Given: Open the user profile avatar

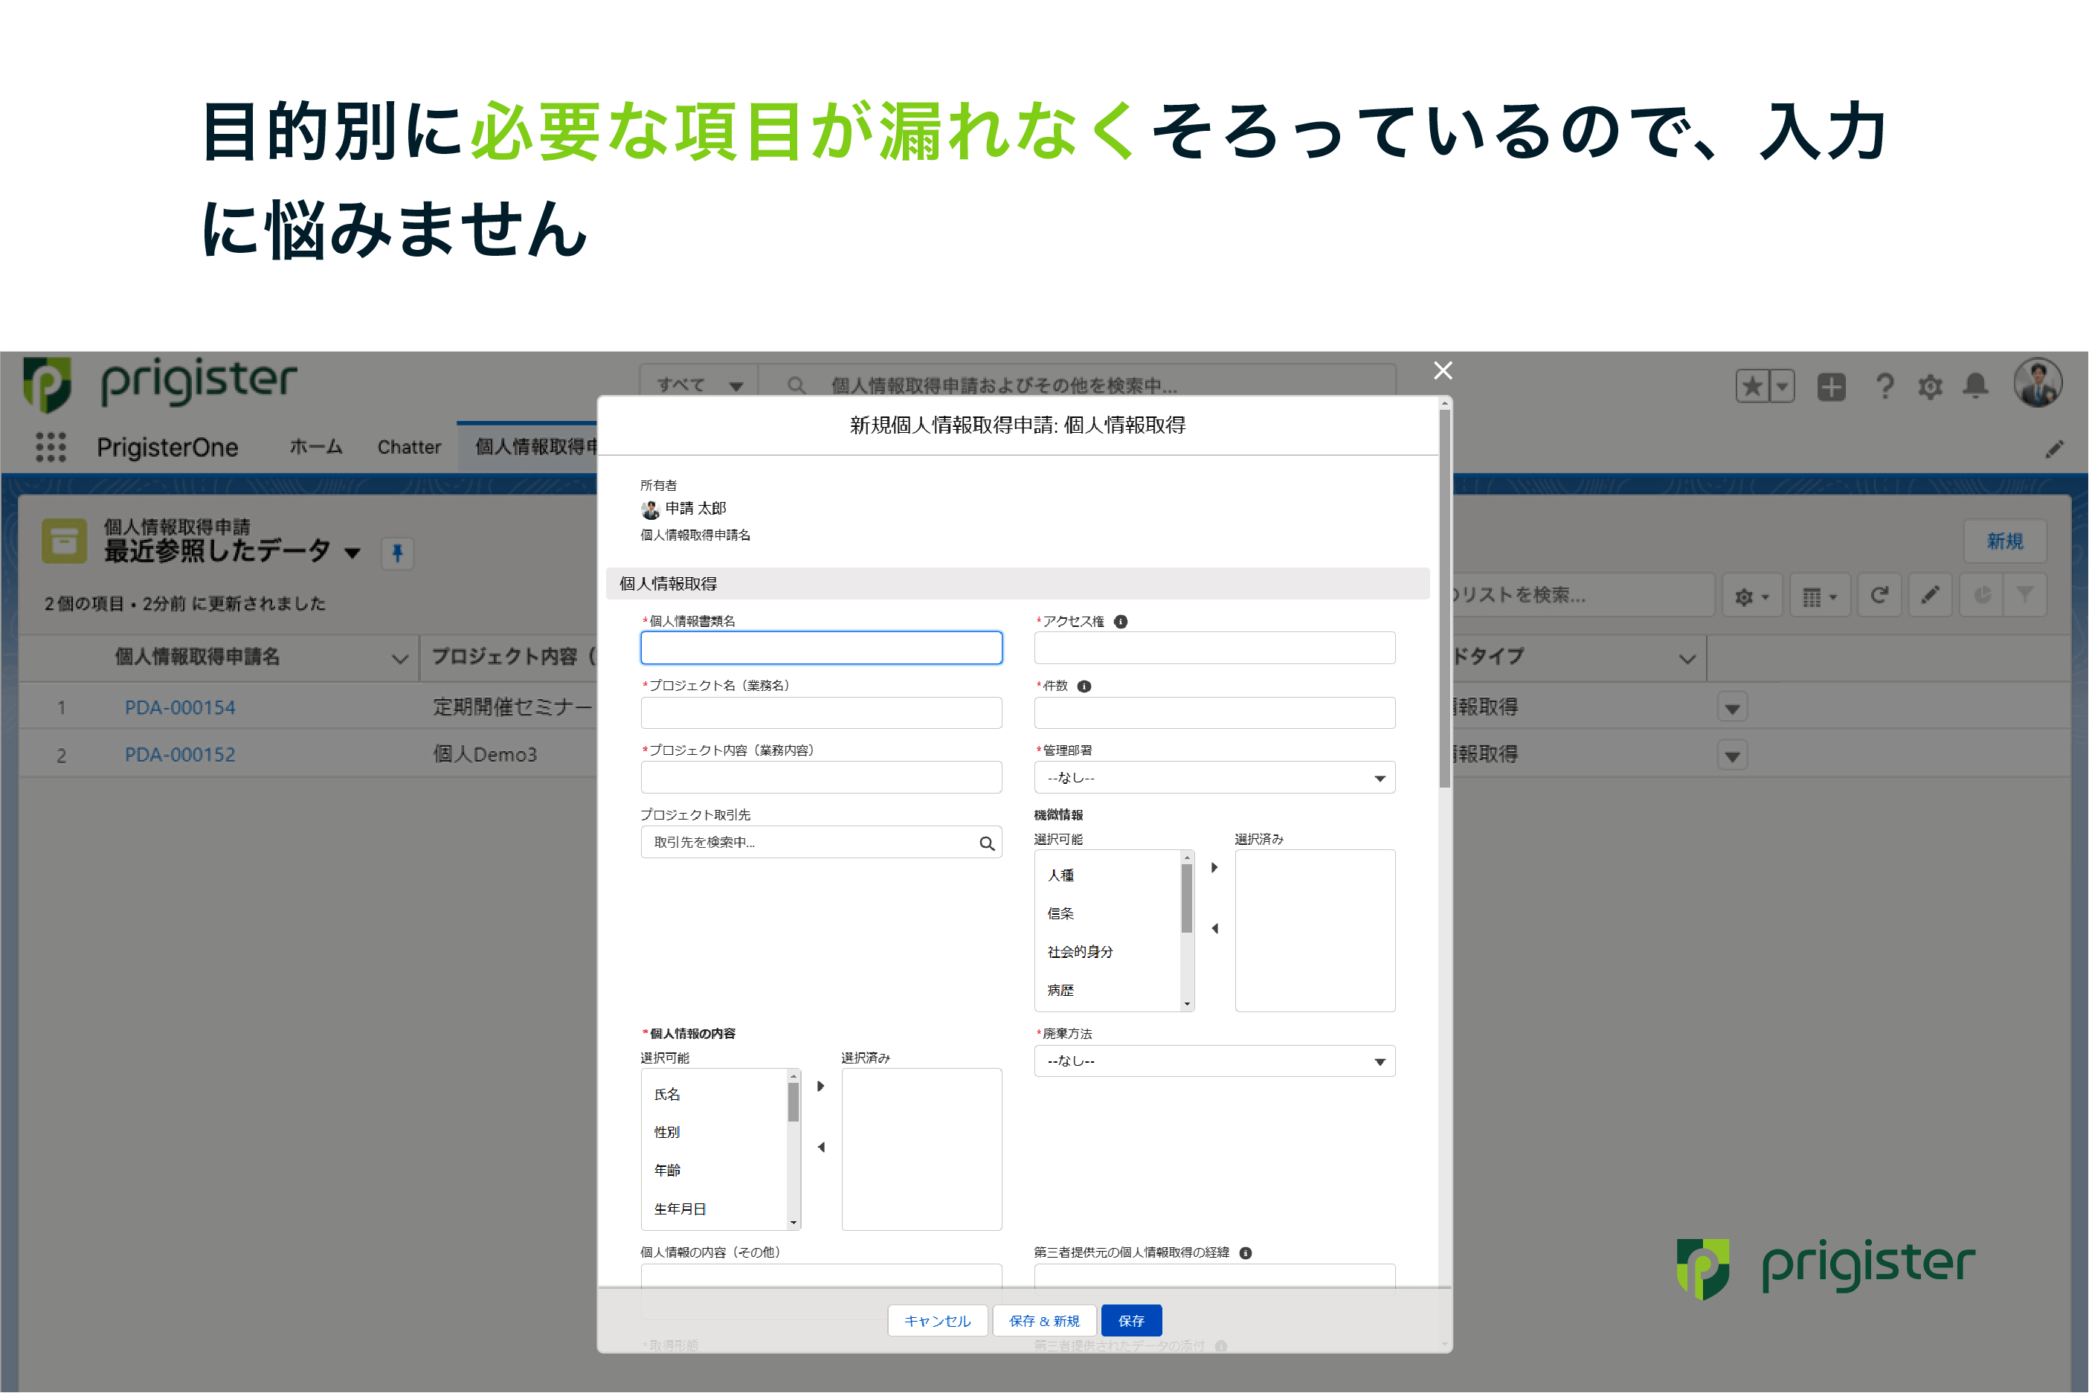Looking at the screenshot, I should click(2038, 383).
